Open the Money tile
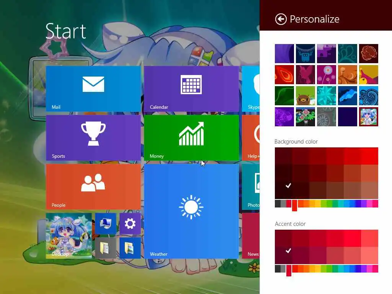Viewport: 392px width, 294px height. coord(191,138)
